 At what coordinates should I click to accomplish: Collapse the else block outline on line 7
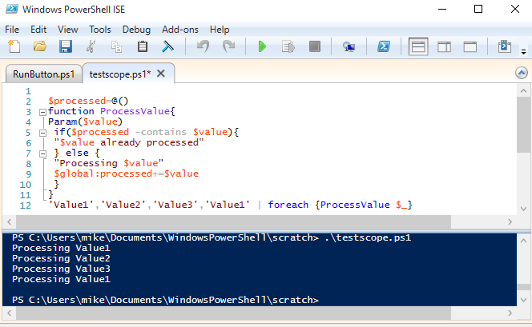(x=42, y=154)
